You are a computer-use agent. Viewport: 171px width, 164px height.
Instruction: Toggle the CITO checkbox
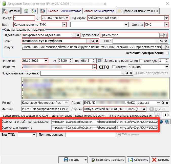[114, 67]
